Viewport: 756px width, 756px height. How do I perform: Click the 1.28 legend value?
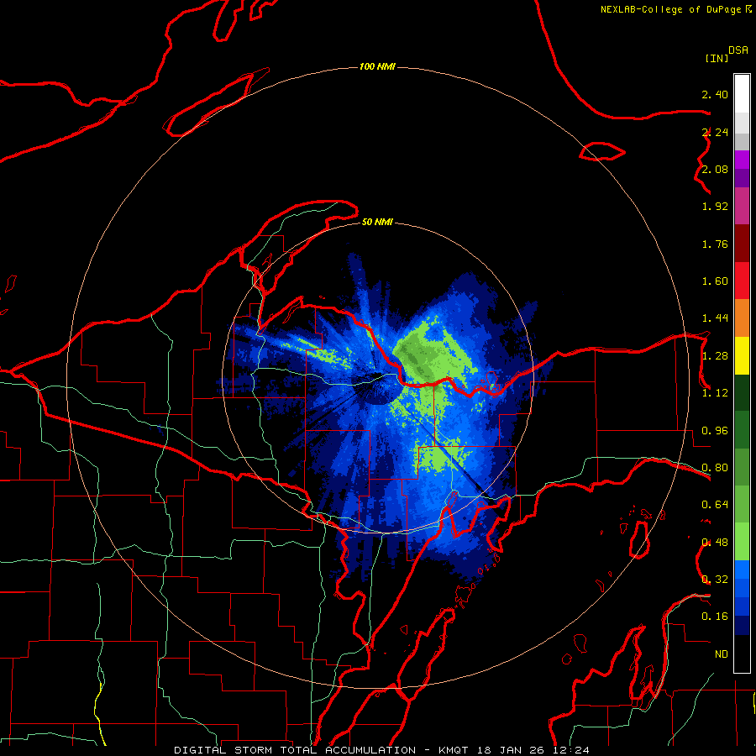point(715,356)
